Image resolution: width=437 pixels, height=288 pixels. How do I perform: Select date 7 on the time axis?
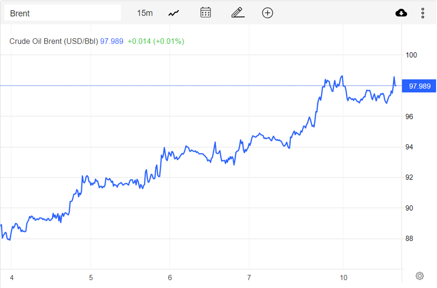click(249, 278)
